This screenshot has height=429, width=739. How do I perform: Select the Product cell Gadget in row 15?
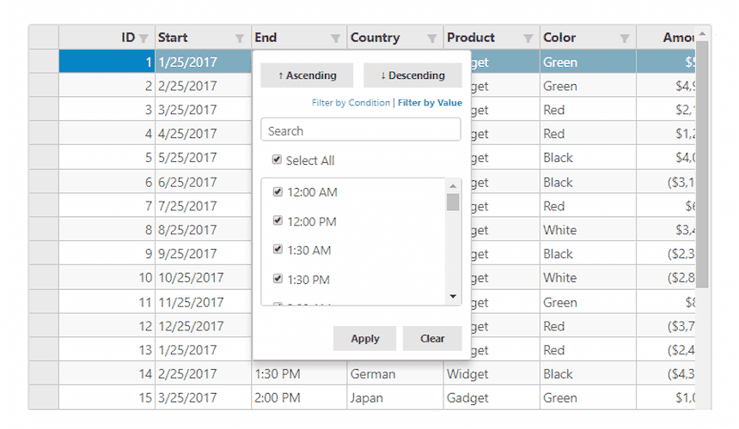click(x=492, y=398)
